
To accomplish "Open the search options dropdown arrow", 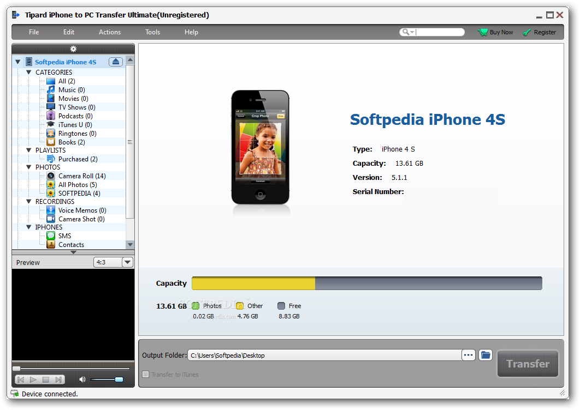I will tap(412, 33).
